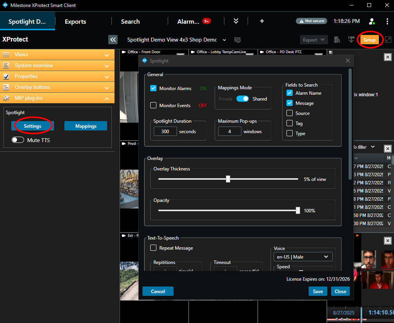Click Save in the Spotlight dialog
The height and width of the screenshot is (323, 394).
click(x=318, y=292)
